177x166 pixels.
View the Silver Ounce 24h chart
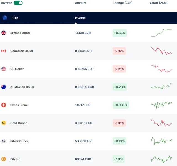[x=161, y=141]
